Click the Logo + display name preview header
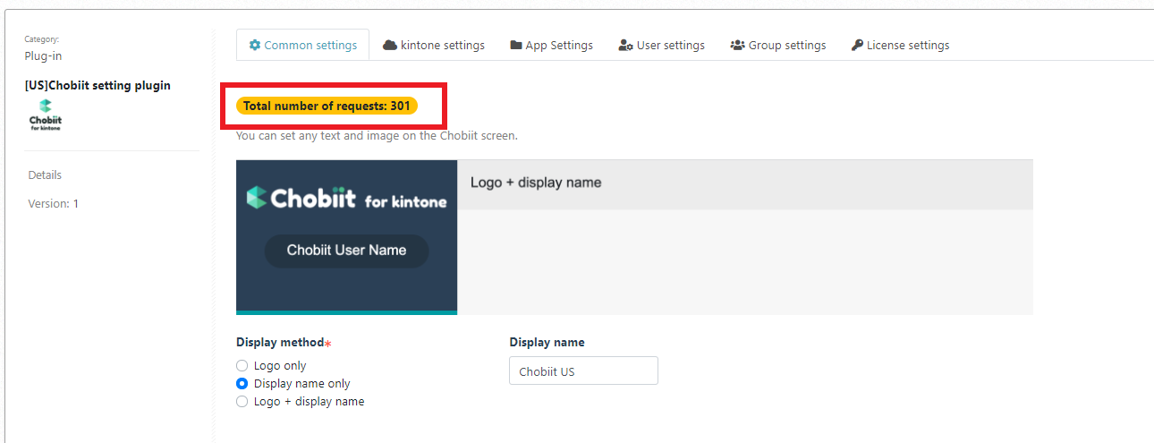 (536, 183)
